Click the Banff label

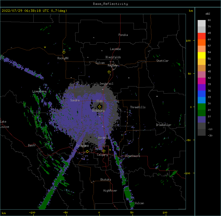point(32,145)
